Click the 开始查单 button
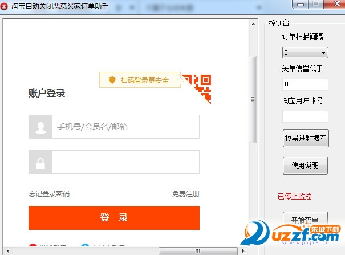The image size is (345, 255). tap(305, 220)
